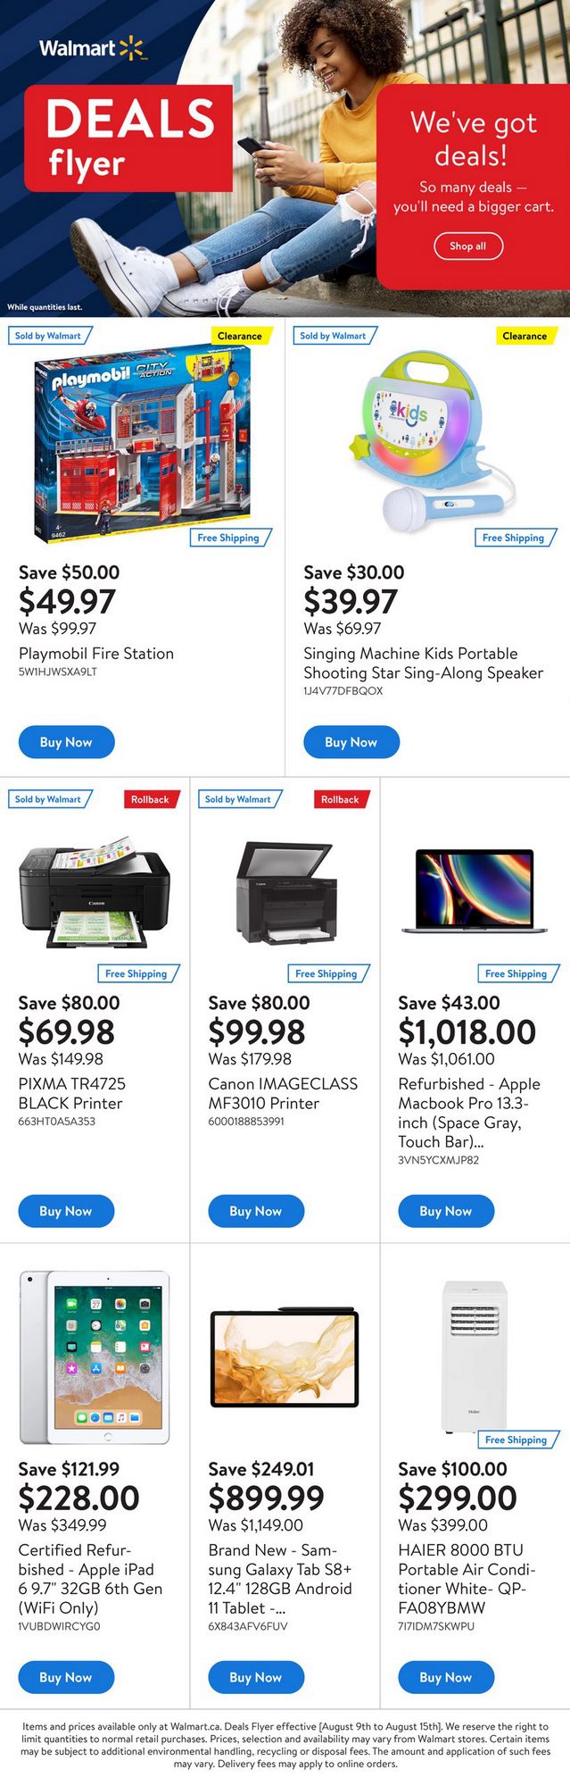Click Buy Now for Galaxy Tab S8+
570x1786 pixels.
[x=256, y=1677]
